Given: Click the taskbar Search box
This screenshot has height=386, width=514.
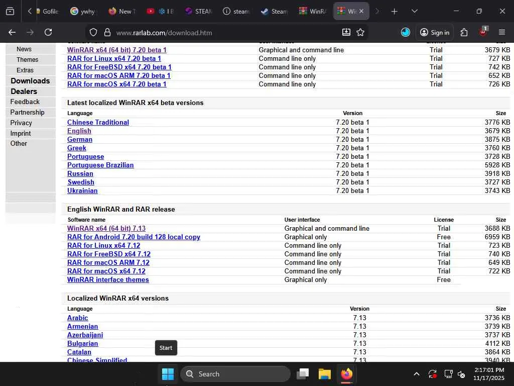Looking at the screenshot, I should 235,374.
